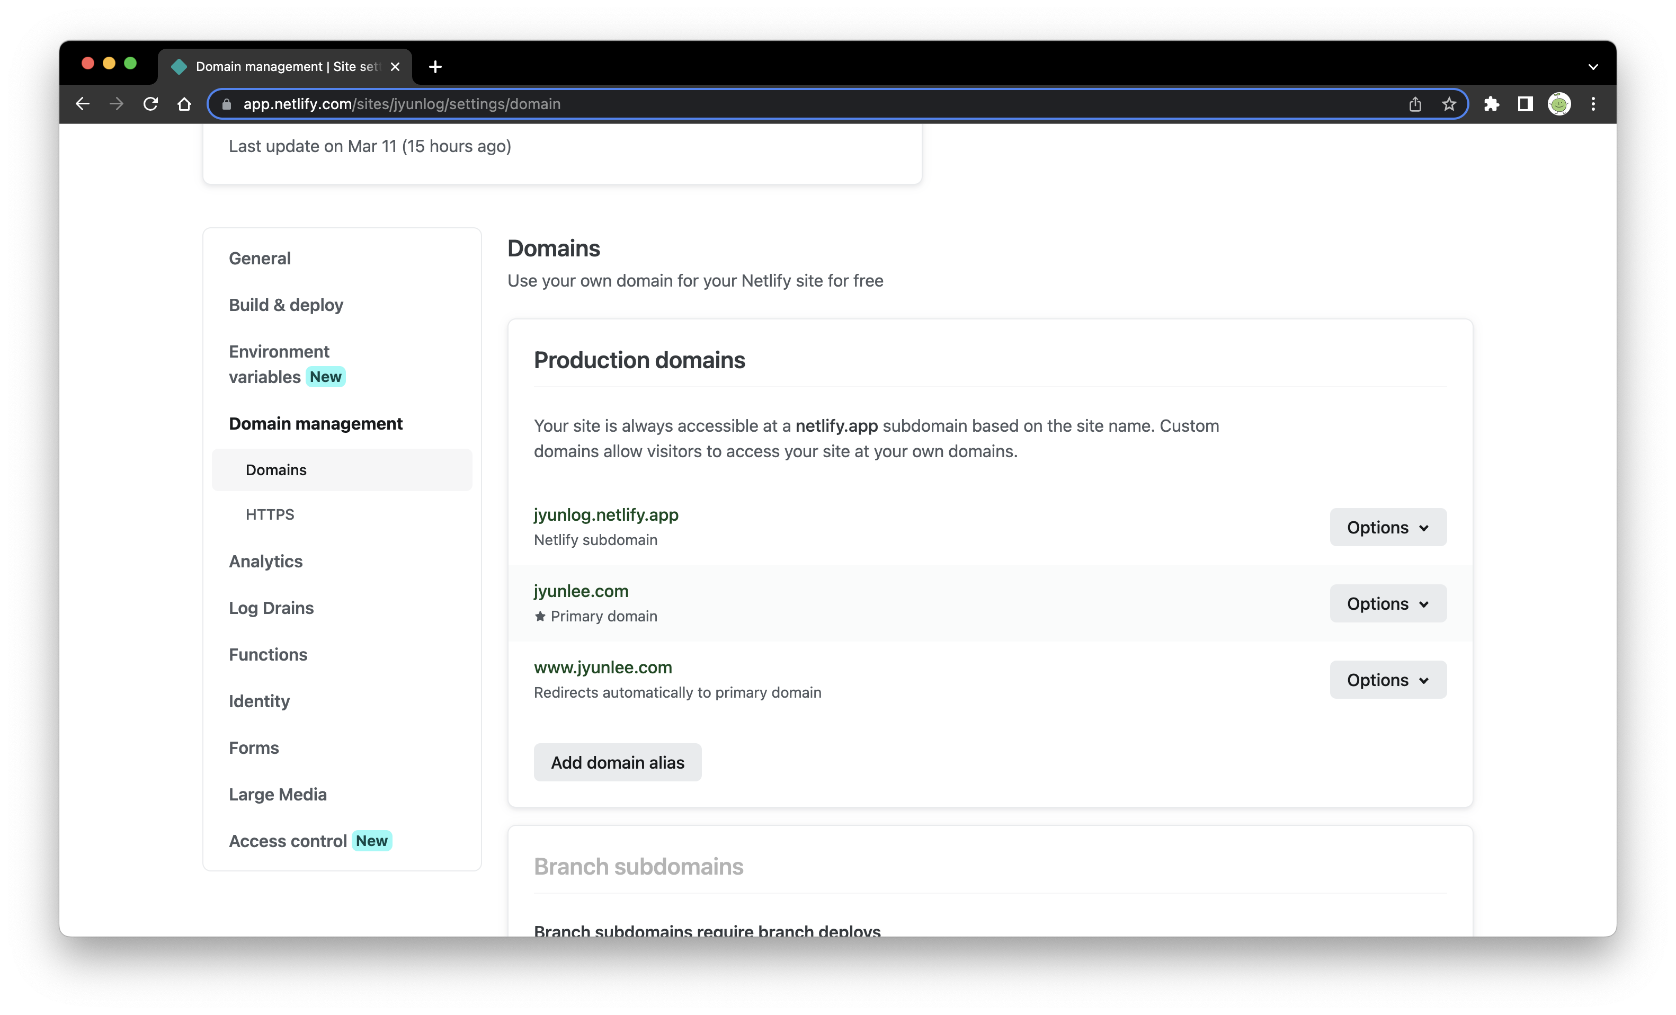Click the Branch subdomains heading
Screen dimensions: 1676x1015
[639, 866]
